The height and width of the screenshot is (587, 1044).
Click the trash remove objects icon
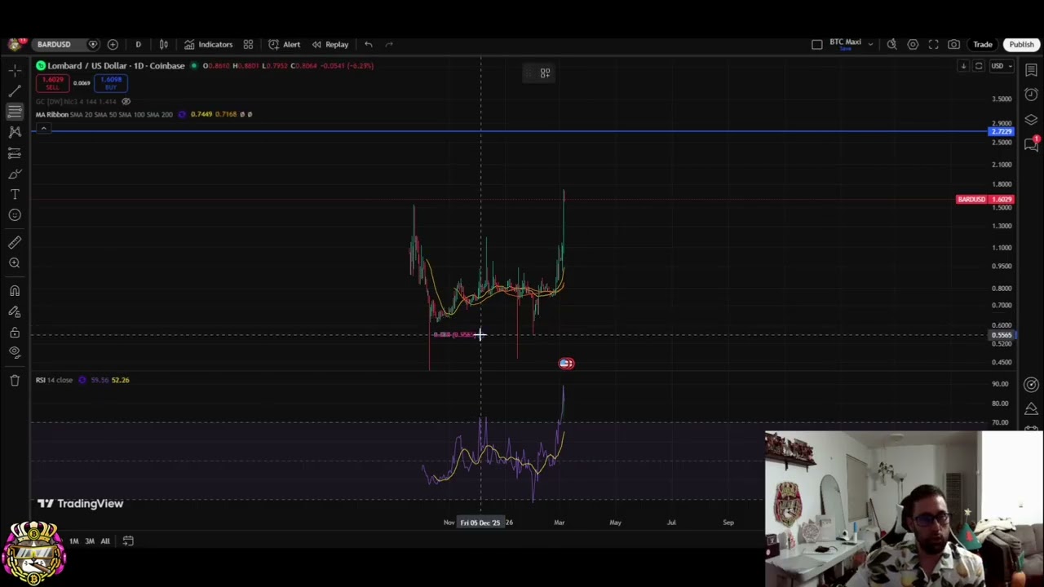pos(15,380)
